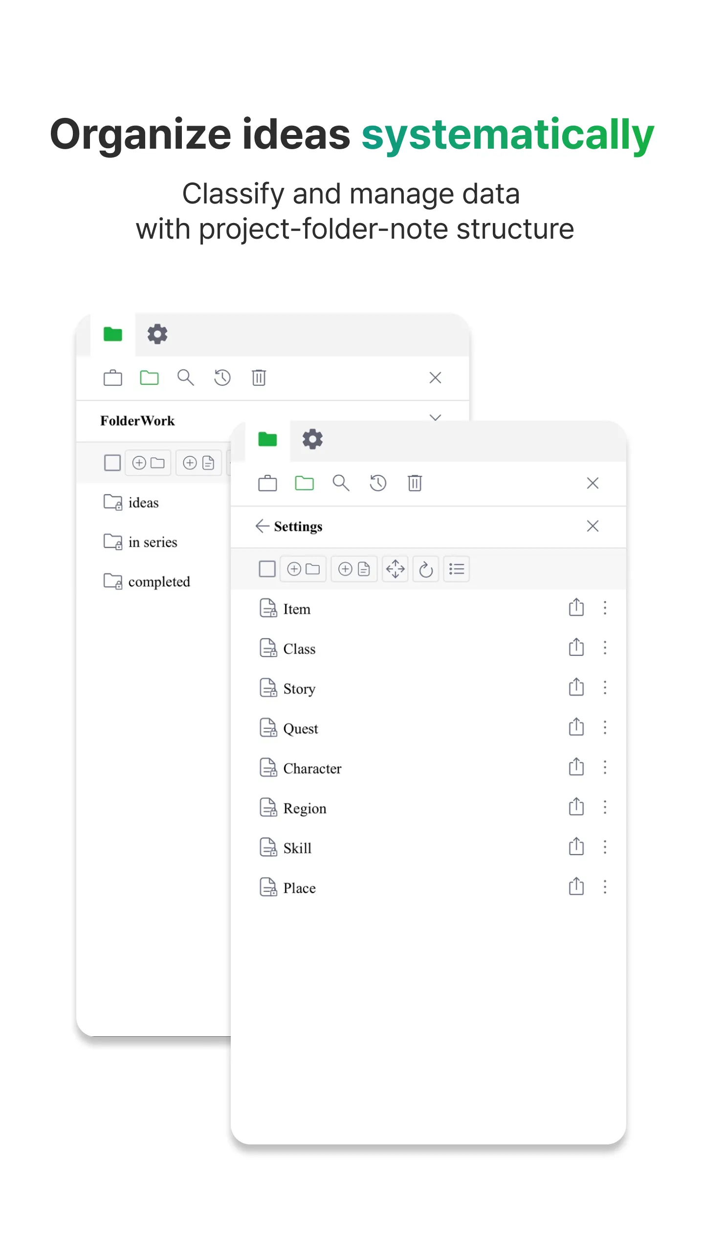The image size is (704, 1252).
Task: Click the move arrows button in Settings toolbar
Action: [395, 569]
